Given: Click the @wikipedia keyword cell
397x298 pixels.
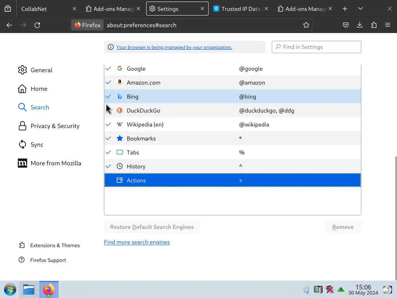Looking at the screenshot, I should tap(254, 125).
